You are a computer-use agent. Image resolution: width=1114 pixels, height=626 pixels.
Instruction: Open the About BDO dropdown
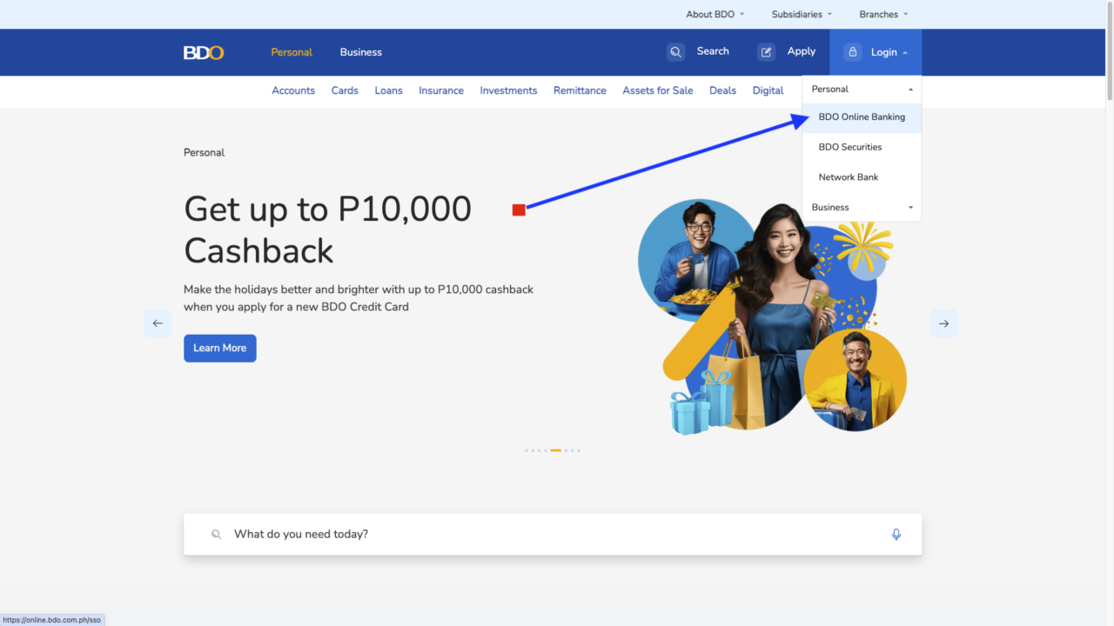coord(715,14)
